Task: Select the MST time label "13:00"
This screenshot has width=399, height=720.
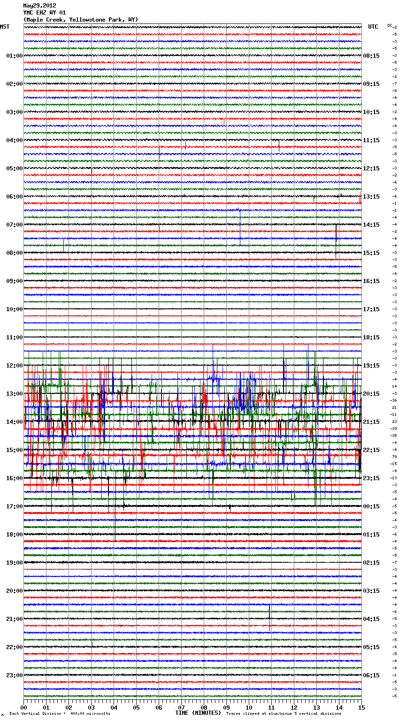Action: (15, 394)
